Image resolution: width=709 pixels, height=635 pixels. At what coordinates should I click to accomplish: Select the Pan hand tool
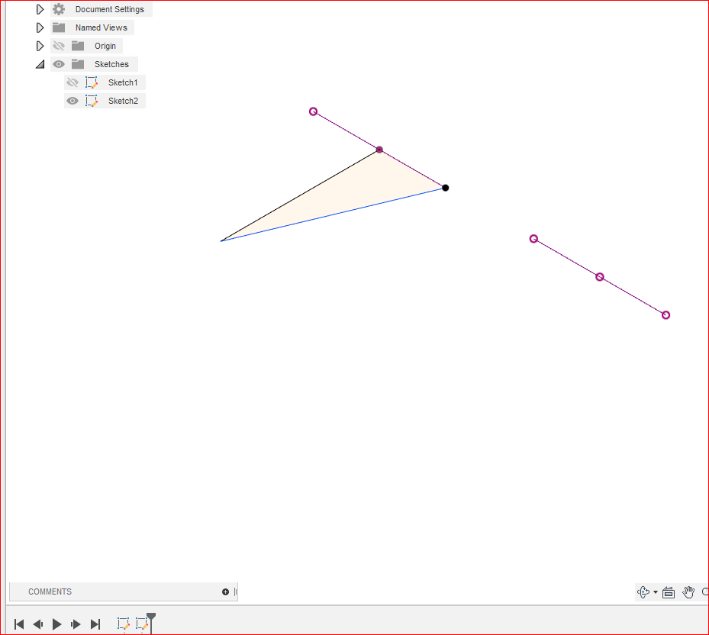[x=688, y=591]
